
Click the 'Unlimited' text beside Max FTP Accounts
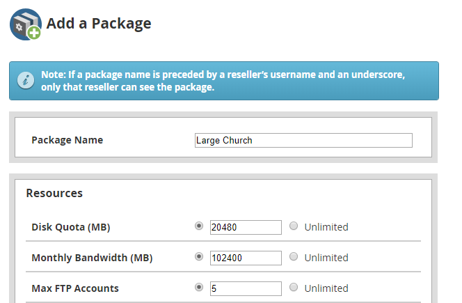pos(326,288)
